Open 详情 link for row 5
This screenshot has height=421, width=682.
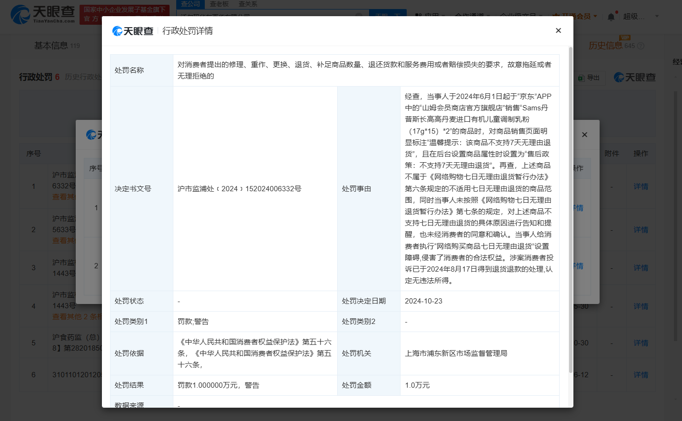pyautogui.click(x=641, y=343)
